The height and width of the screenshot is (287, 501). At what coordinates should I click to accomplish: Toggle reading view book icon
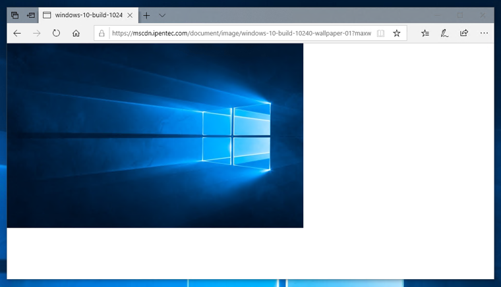(x=380, y=33)
